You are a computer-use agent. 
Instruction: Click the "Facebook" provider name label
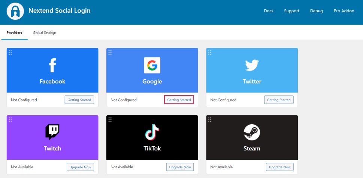click(52, 81)
